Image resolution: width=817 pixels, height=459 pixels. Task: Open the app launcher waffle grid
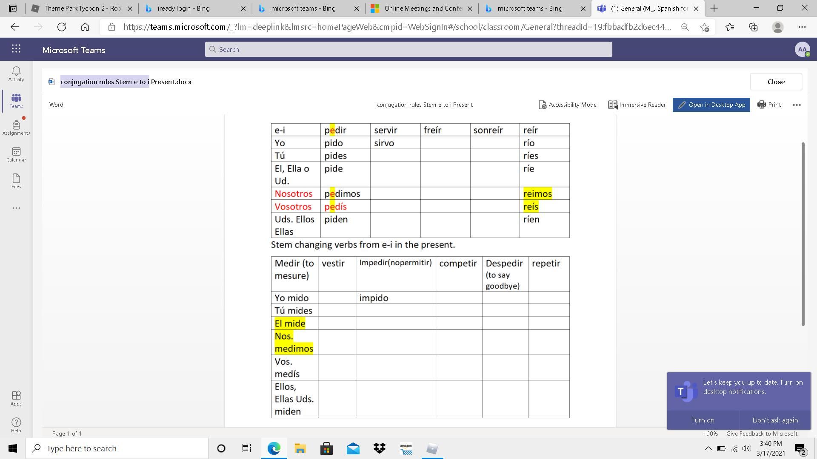(16, 49)
